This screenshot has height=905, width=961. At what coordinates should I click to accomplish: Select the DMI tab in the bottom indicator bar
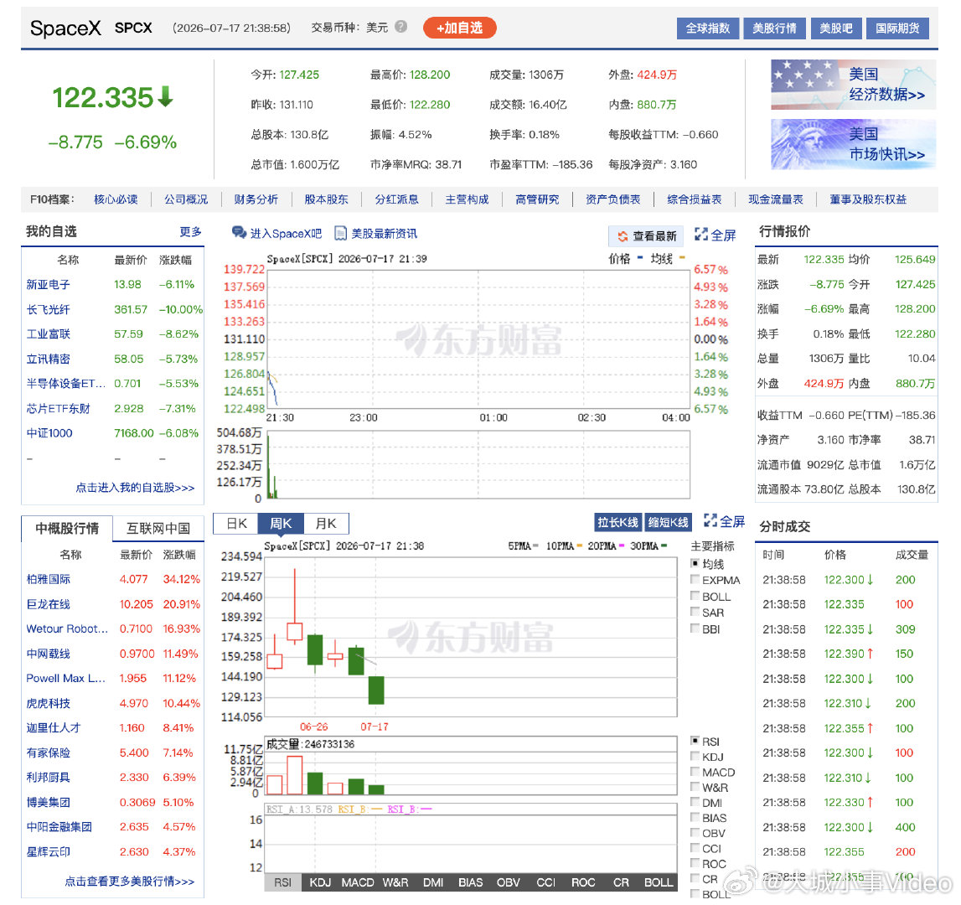[x=432, y=882]
